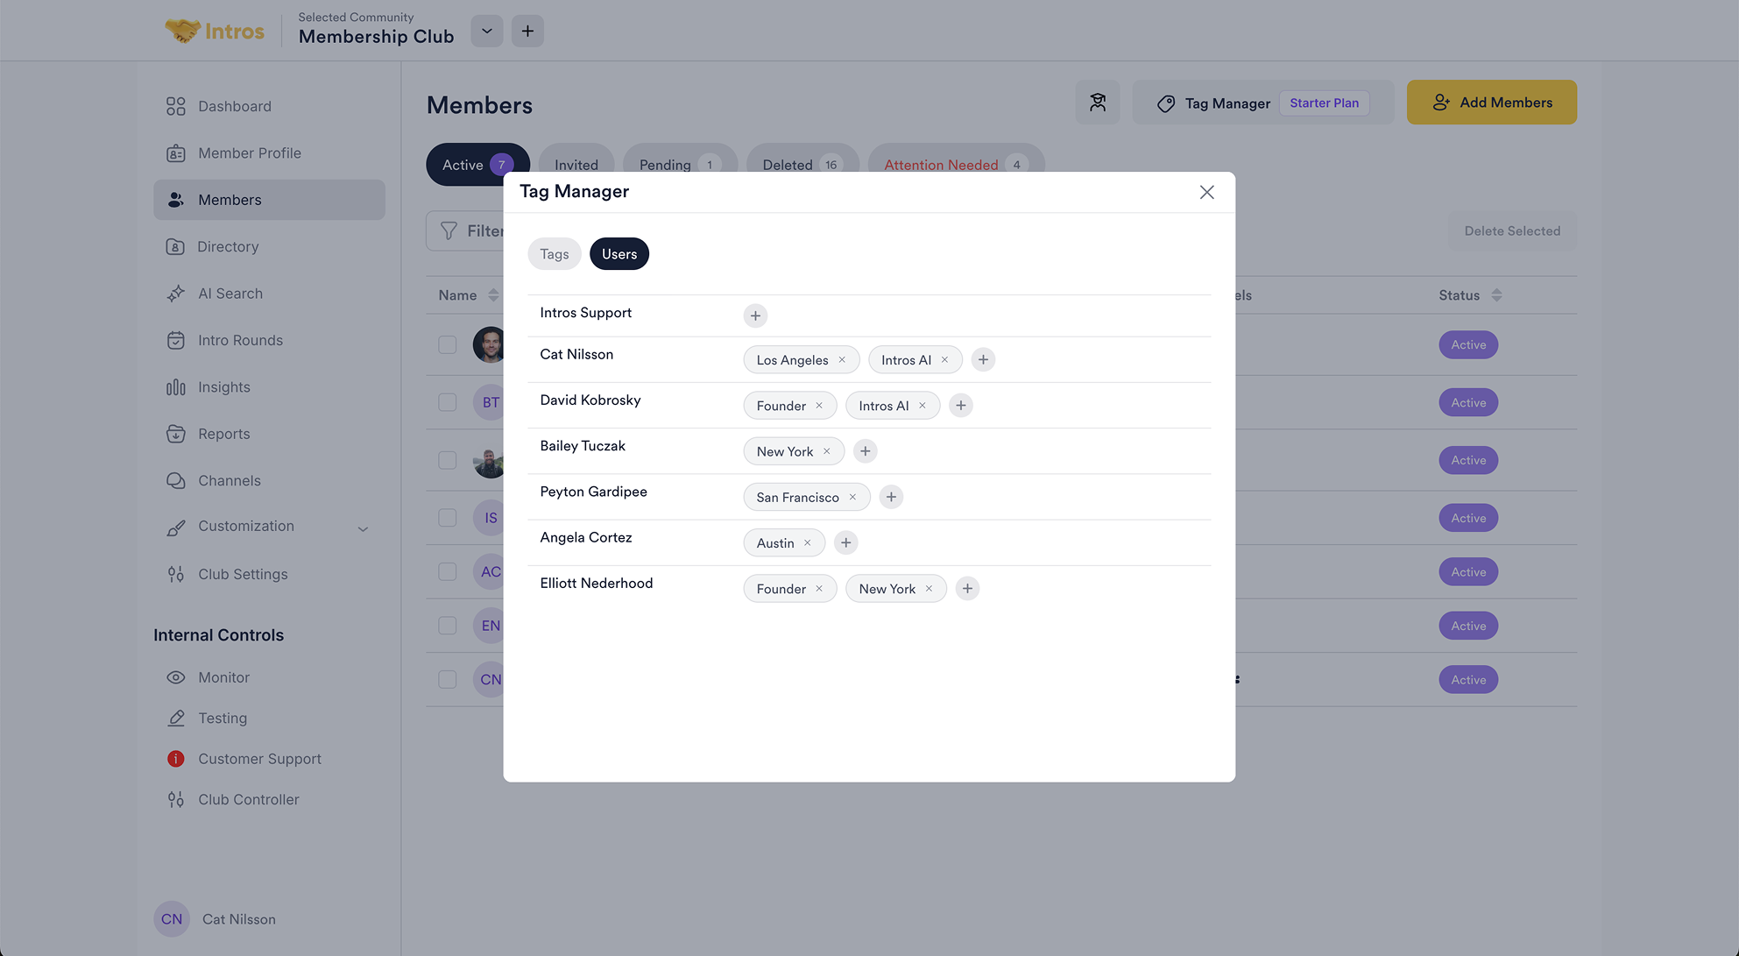Remove Founder tag from David Kobrosky
The height and width of the screenshot is (956, 1739).
819,406
